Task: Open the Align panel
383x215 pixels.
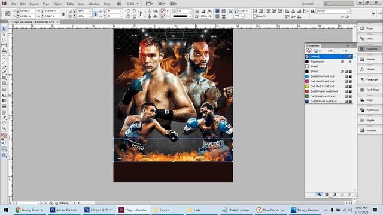Action: [x=370, y=100]
